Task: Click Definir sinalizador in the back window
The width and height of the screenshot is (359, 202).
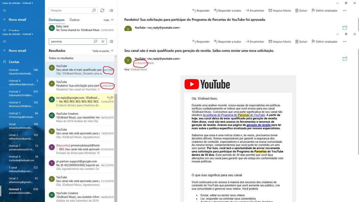Action: pyautogui.click(x=324, y=10)
